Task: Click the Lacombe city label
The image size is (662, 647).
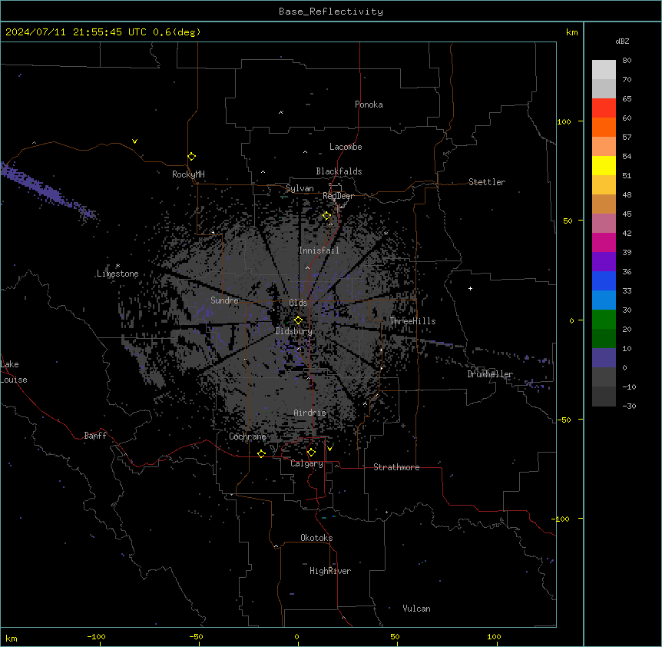Action: (x=346, y=147)
